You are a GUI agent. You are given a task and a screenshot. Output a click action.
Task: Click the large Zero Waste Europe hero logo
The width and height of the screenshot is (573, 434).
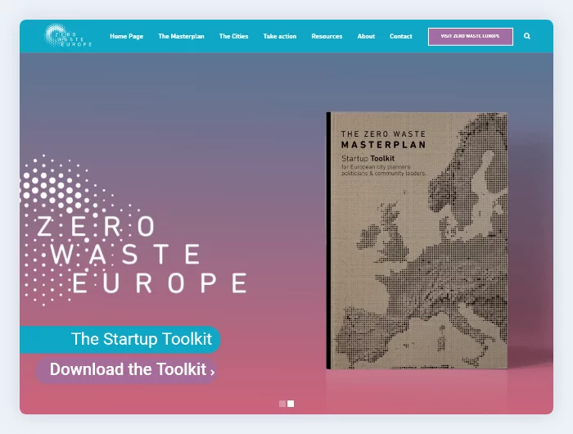click(133, 229)
